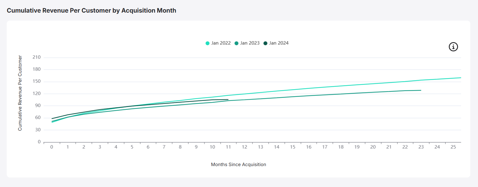
Task: Click the Jan 2024 line start at month 0
Action: 52,118
